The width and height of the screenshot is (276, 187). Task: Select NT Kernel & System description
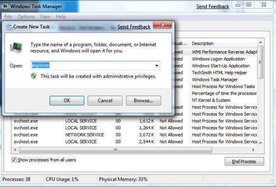coord(211,100)
